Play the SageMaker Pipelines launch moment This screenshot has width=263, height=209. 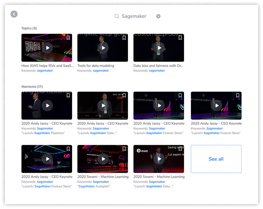pyautogui.click(x=48, y=106)
